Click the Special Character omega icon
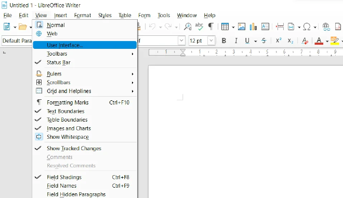343x198 pixels. [x=307, y=27]
